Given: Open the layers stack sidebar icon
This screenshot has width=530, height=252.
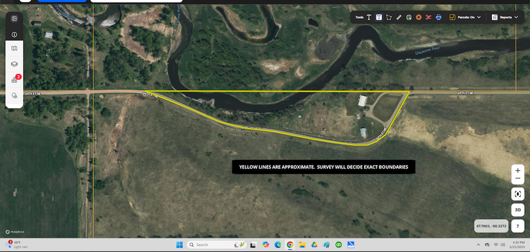Looking at the screenshot, I should pos(14,64).
